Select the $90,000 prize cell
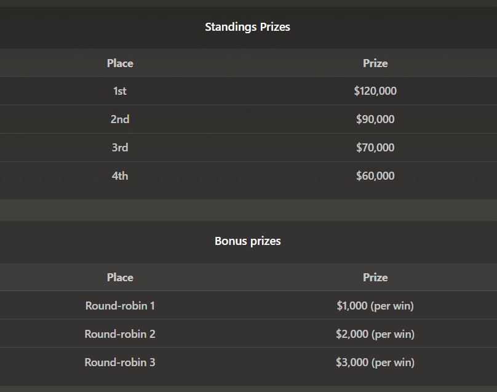Screen dimensions: 497x392 click(x=375, y=119)
